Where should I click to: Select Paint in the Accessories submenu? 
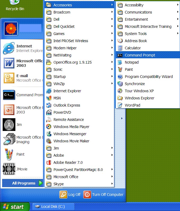pyautogui.click(x=148, y=69)
